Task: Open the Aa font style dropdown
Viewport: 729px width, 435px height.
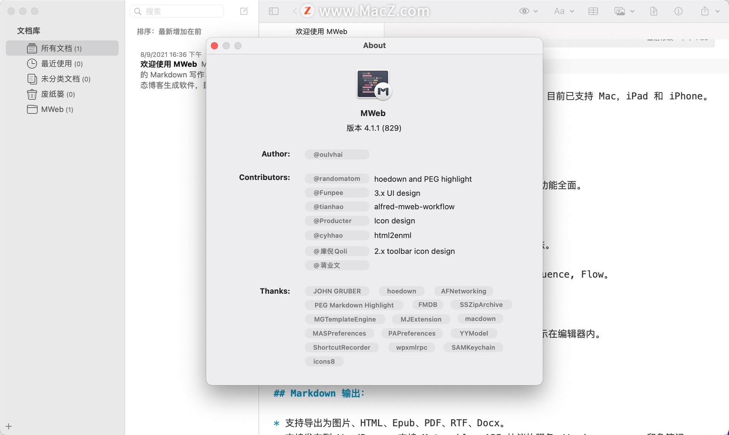Action: [563, 11]
